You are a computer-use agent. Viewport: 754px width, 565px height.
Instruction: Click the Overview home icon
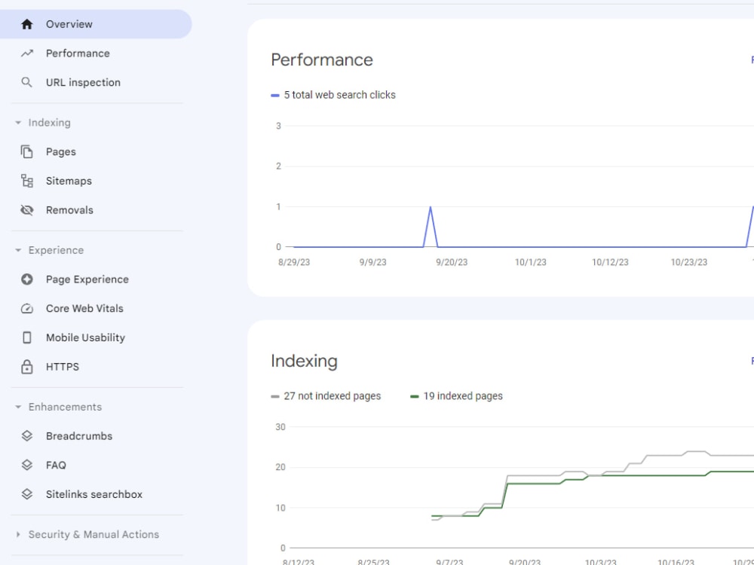click(x=27, y=24)
